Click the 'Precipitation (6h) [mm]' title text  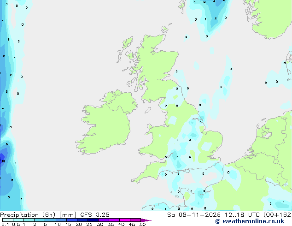[x=38, y=215]
